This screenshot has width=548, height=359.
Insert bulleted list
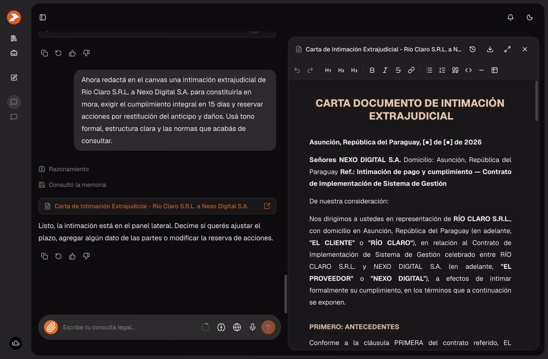tap(429, 70)
